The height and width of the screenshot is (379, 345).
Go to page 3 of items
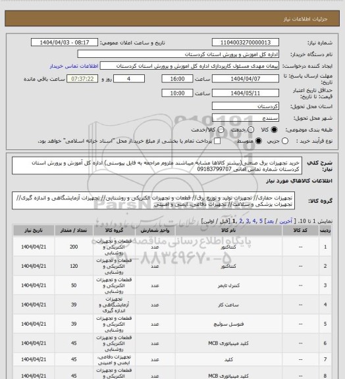coord(248,221)
